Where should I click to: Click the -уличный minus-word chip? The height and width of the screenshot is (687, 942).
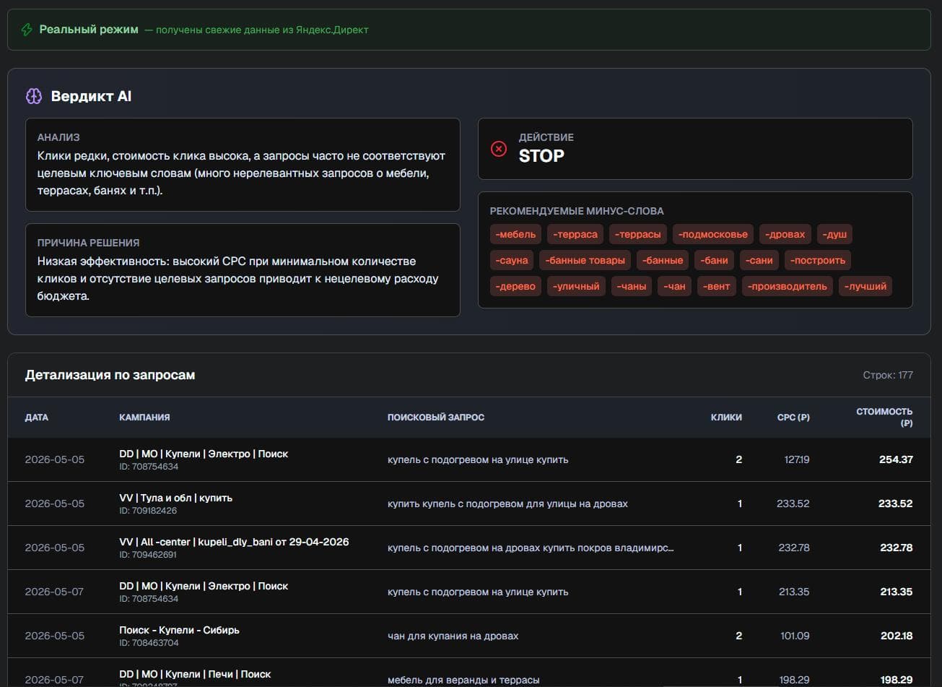tap(576, 286)
